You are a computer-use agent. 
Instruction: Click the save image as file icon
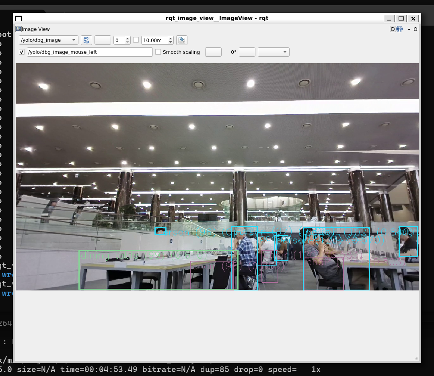click(182, 40)
